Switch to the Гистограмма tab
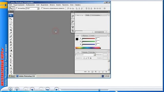164x92 pixels. coord(96,15)
